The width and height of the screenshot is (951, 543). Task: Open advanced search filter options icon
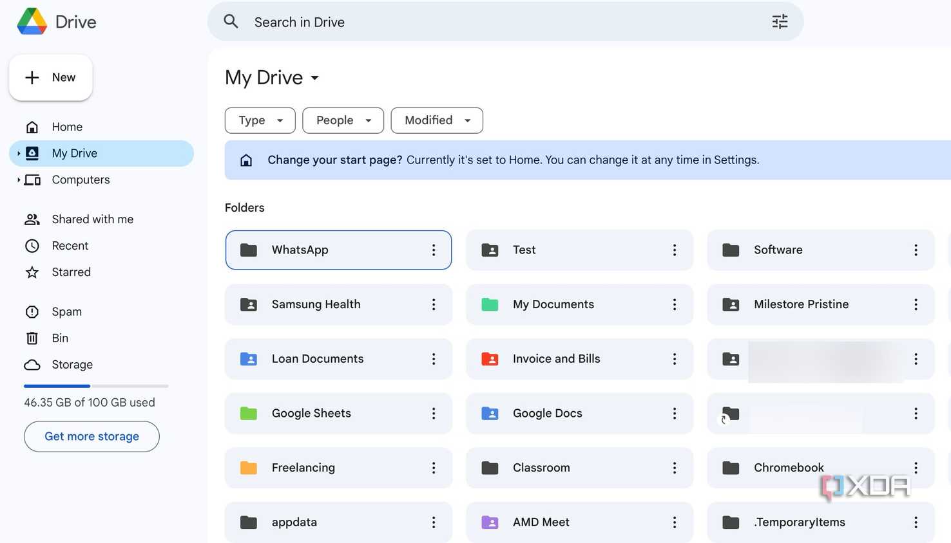(x=780, y=22)
